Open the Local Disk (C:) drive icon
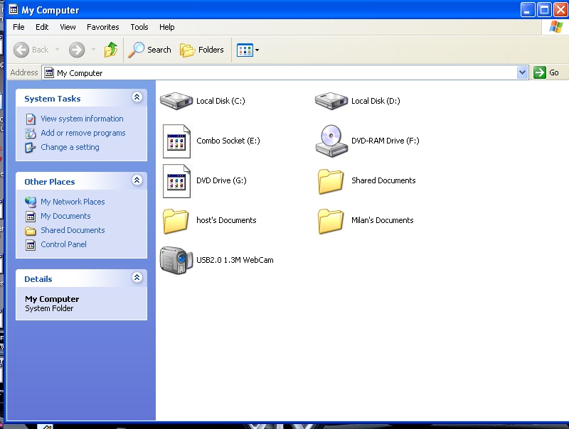Image resolution: width=569 pixels, height=429 pixels. click(176, 101)
